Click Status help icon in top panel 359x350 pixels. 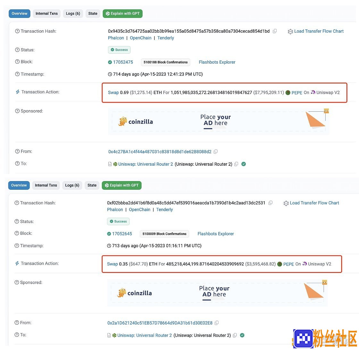[17, 50]
